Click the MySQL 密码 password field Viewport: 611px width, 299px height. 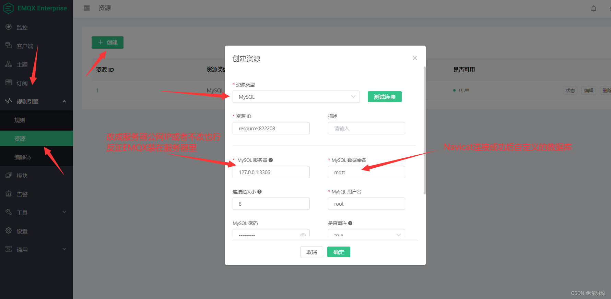[x=271, y=233]
